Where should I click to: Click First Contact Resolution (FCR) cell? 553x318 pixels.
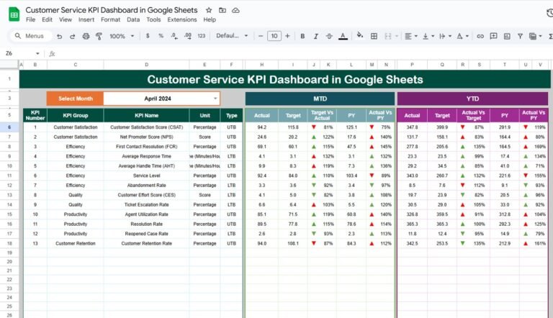point(146,147)
